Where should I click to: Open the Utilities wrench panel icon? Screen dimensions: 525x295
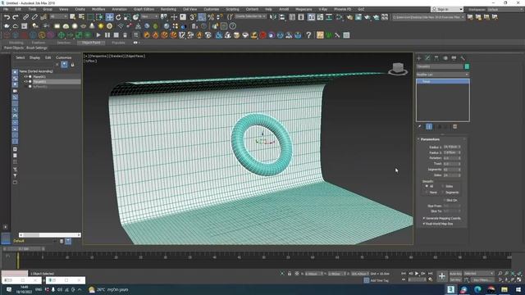point(463,58)
